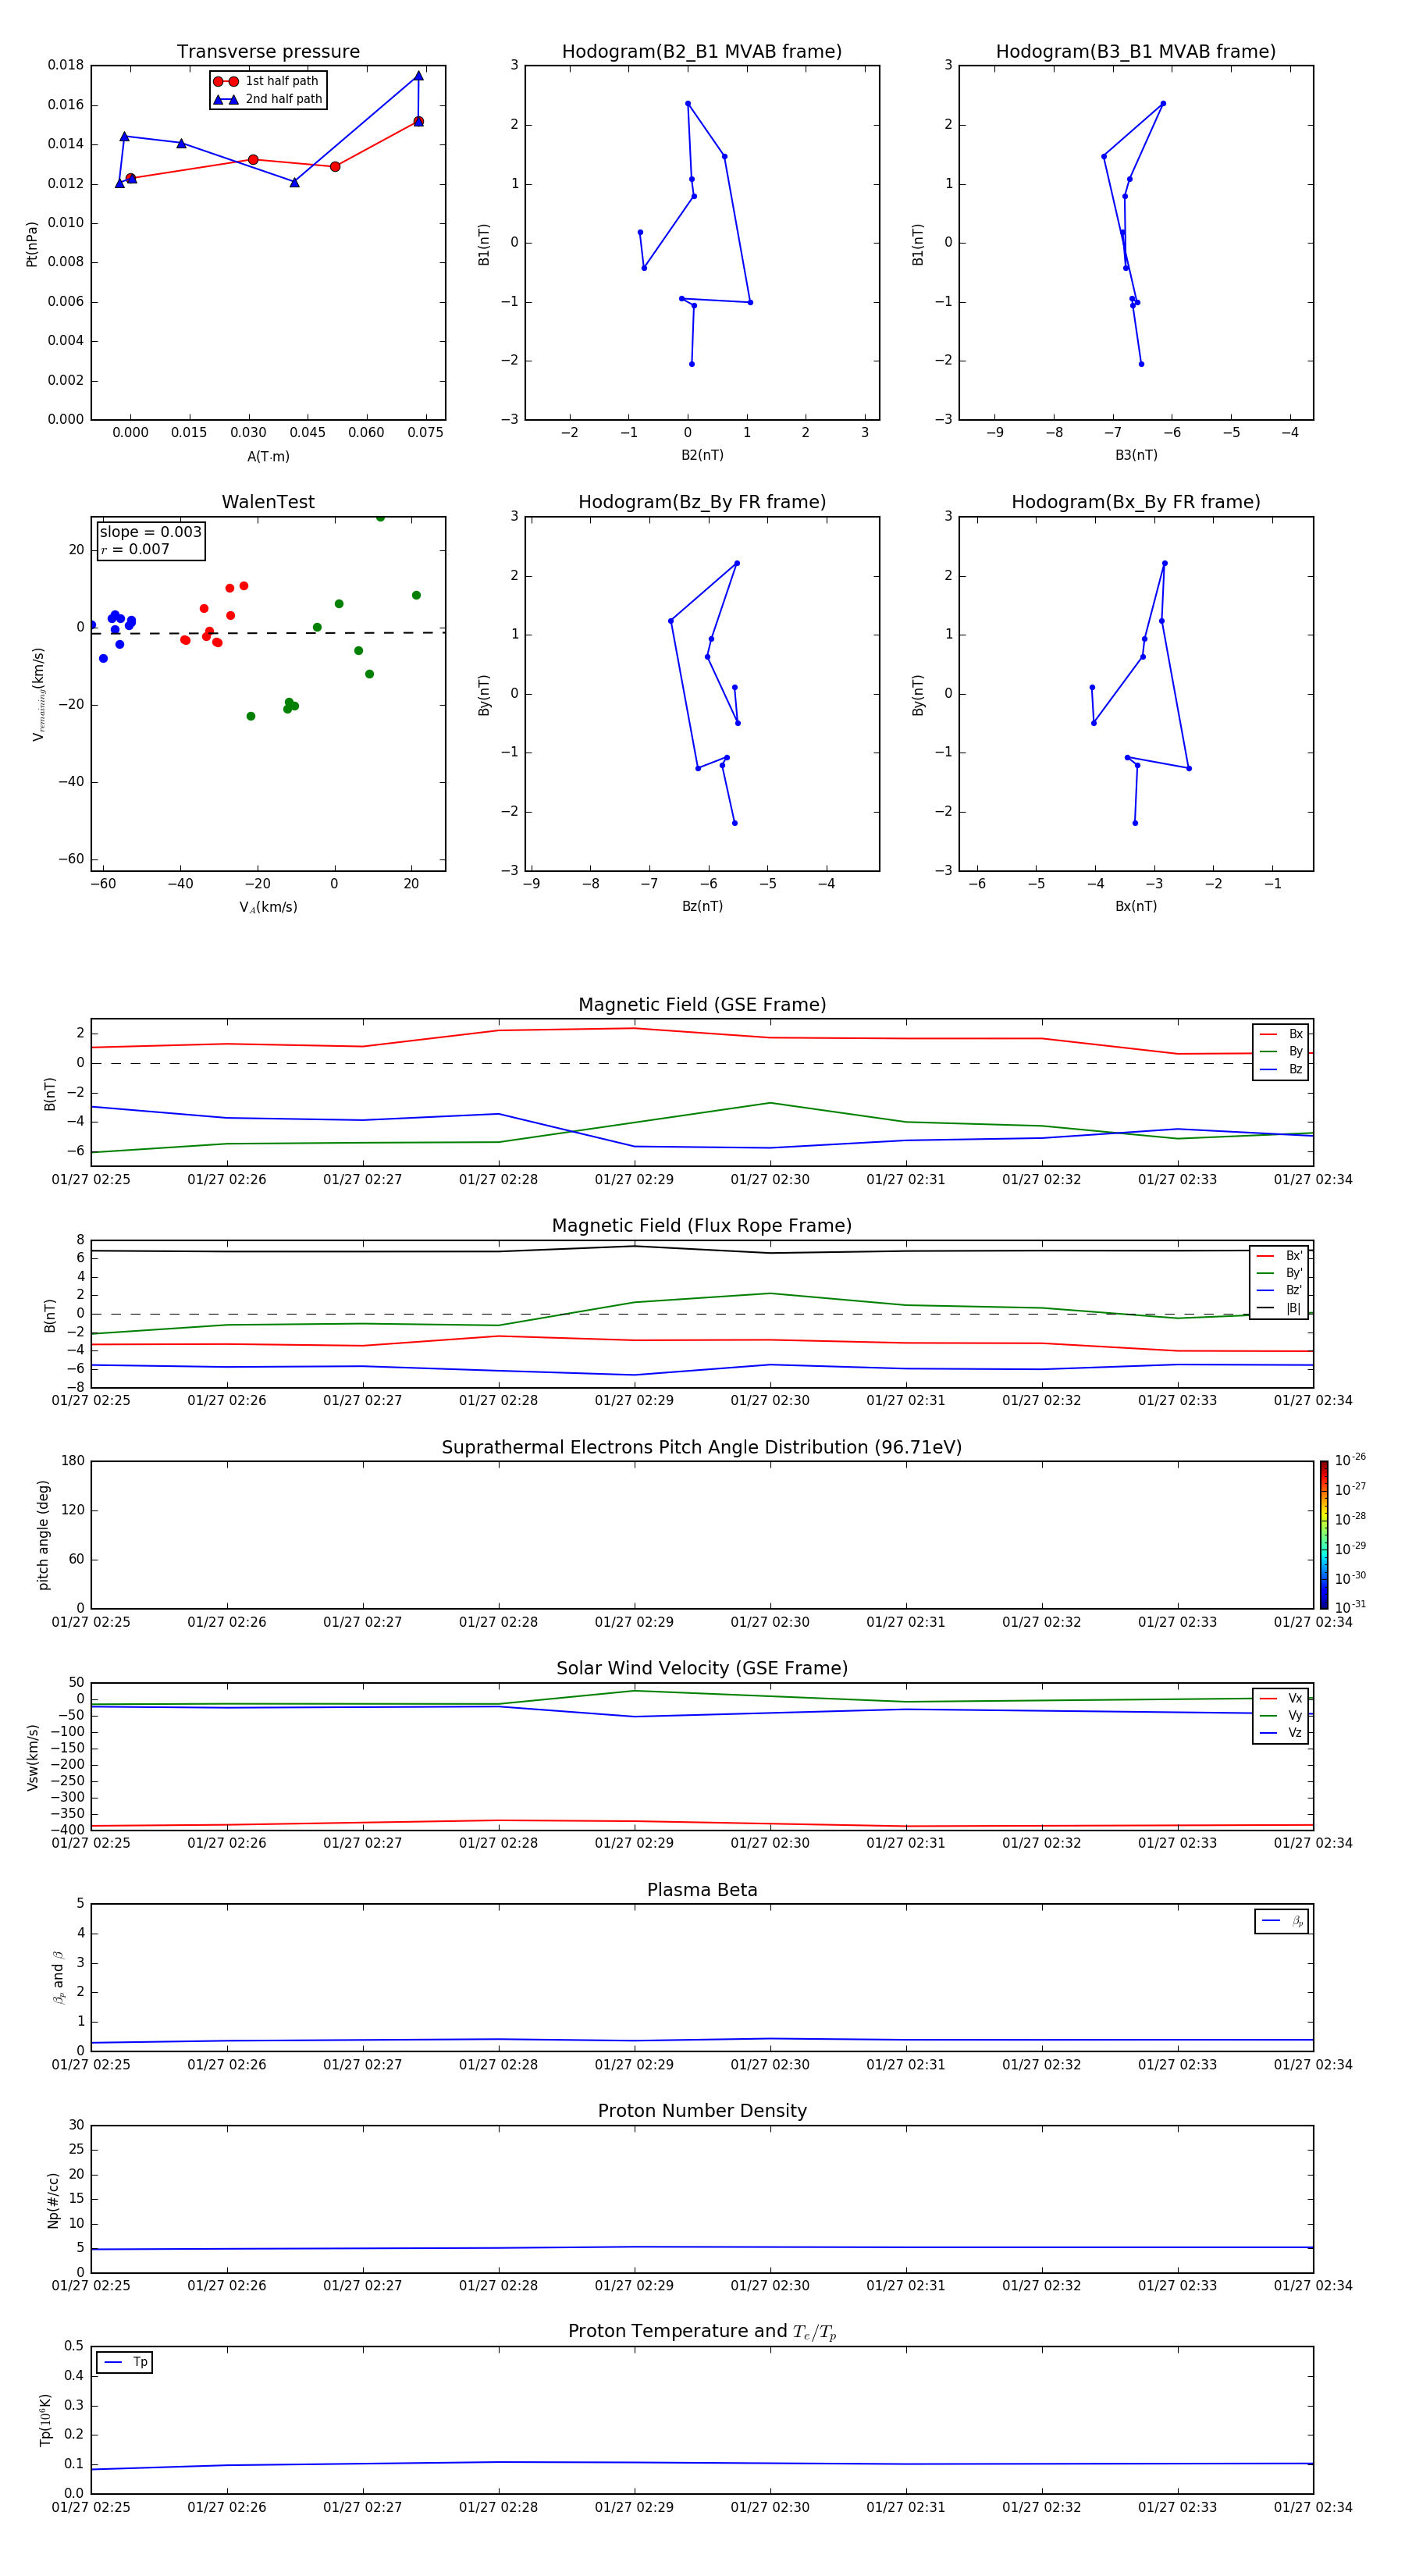Click the "WalenTest" plot title
The height and width of the screenshot is (2576, 1405).
(x=268, y=502)
